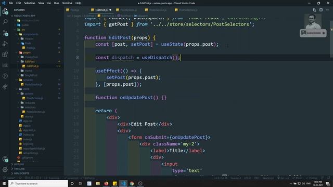Screen dimensions: 333x187
Task: Open PostActions.js in the file explorer
Action: pyautogui.click(x=35, y=98)
